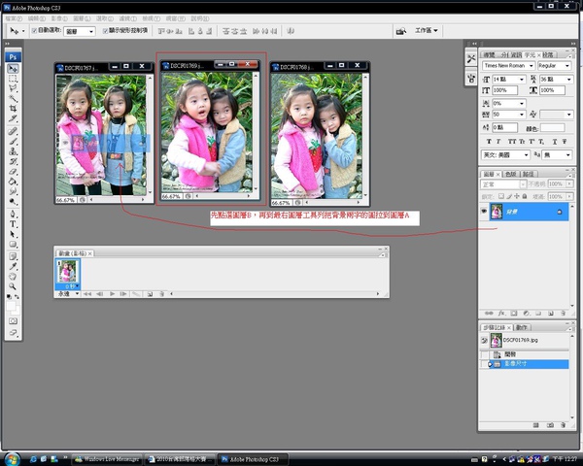
Task: Open the Regular font style dropdown
Action: point(554,66)
